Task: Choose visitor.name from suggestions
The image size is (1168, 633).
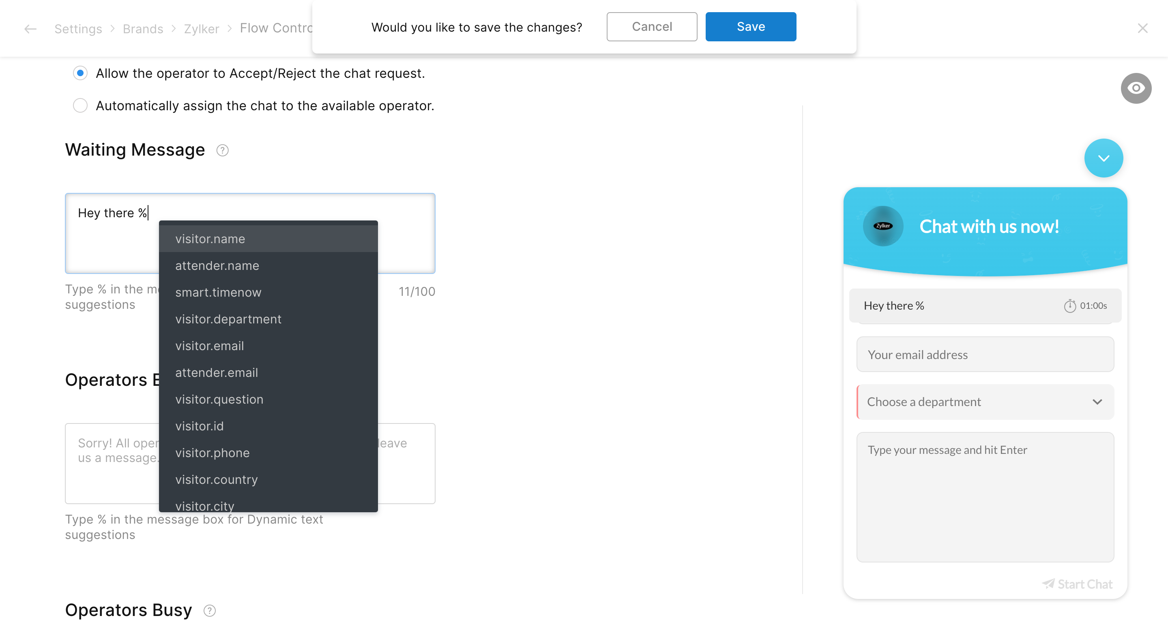Action: coord(210,239)
